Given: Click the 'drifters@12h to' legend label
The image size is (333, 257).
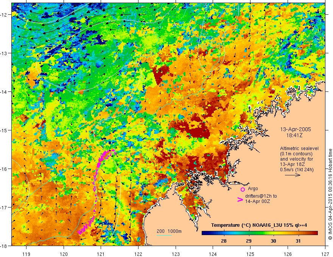Looking at the screenshot, I should (261, 196).
